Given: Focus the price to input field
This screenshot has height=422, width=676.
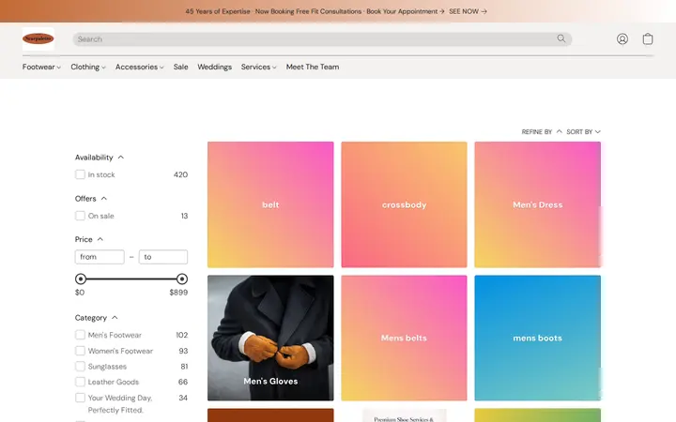Looking at the screenshot, I should click(163, 257).
